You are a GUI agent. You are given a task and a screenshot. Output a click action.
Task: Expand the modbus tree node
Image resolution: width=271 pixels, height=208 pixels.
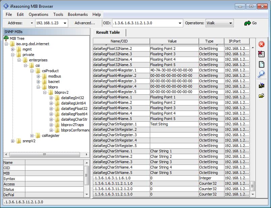click(x=38, y=76)
